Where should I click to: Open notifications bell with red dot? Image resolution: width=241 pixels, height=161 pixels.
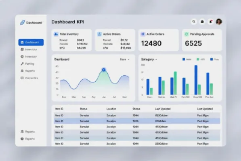point(211,22)
